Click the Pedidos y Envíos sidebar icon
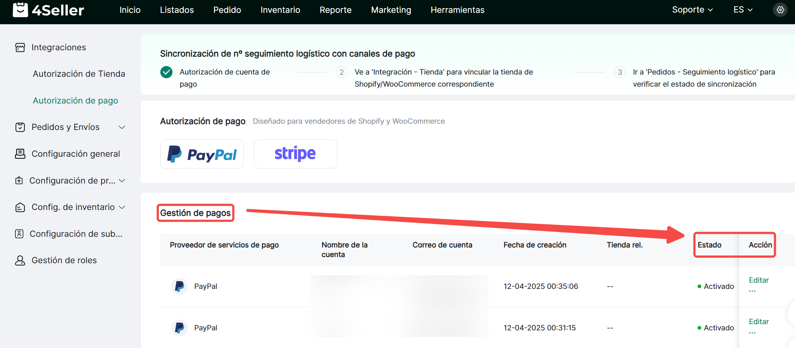 (20, 127)
